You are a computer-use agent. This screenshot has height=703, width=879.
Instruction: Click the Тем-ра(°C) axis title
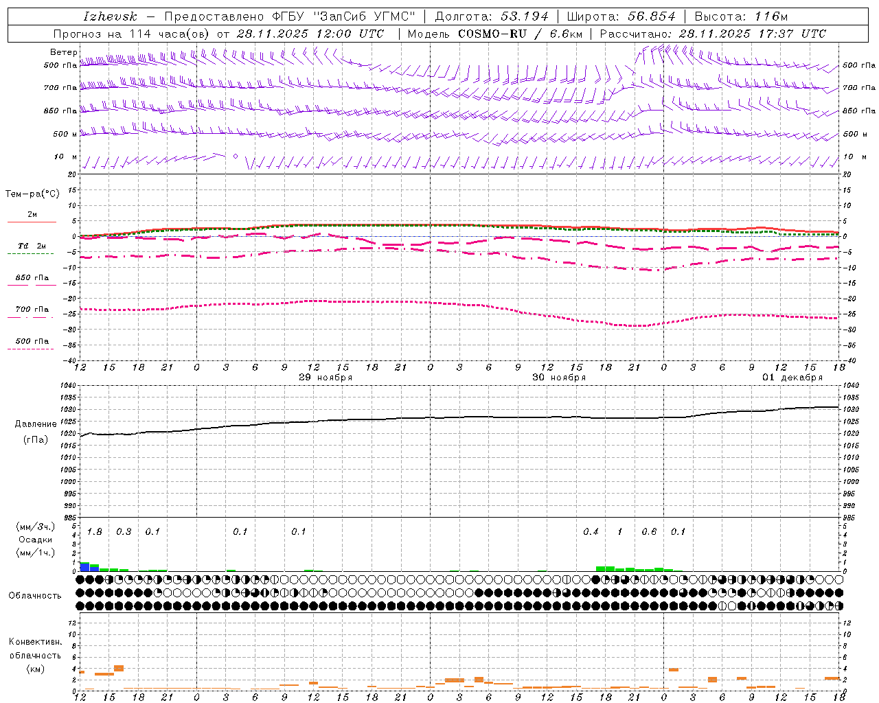[x=32, y=194]
